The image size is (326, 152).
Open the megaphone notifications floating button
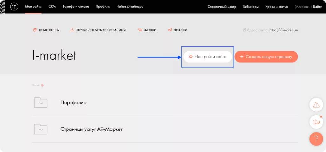point(316,122)
